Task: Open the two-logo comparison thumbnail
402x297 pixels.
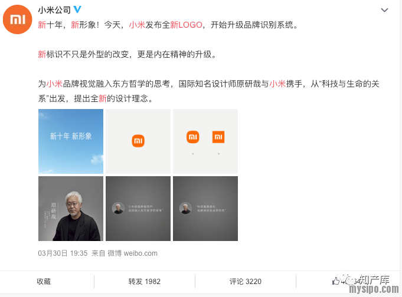Action: tap(205, 141)
